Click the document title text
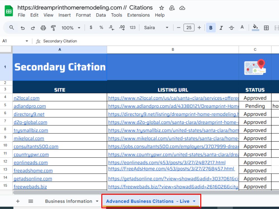Screen dimensions: 279x209 (x=85, y=8)
